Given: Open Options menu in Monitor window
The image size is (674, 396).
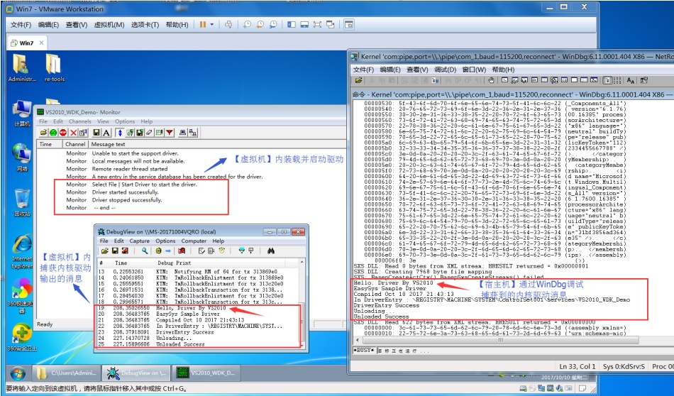Looking at the screenshot, I should (x=125, y=121).
